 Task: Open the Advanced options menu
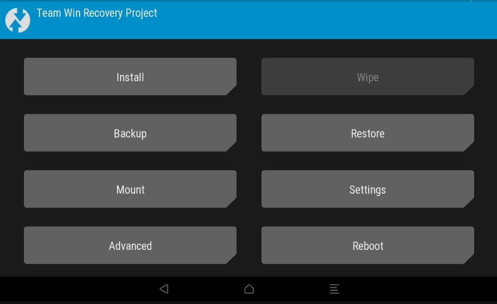130,245
